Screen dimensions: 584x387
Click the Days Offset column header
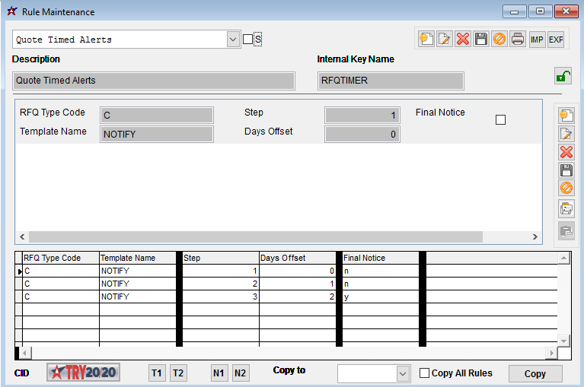tap(297, 258)
